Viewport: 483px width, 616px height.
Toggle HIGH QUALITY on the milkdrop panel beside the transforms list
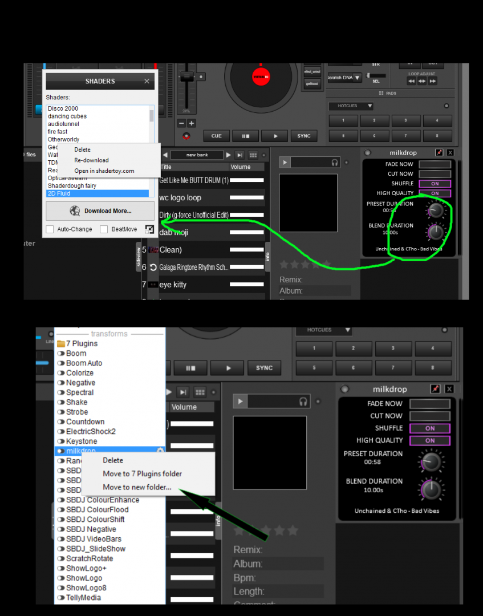pyautogui.click(x=430, y=440)
